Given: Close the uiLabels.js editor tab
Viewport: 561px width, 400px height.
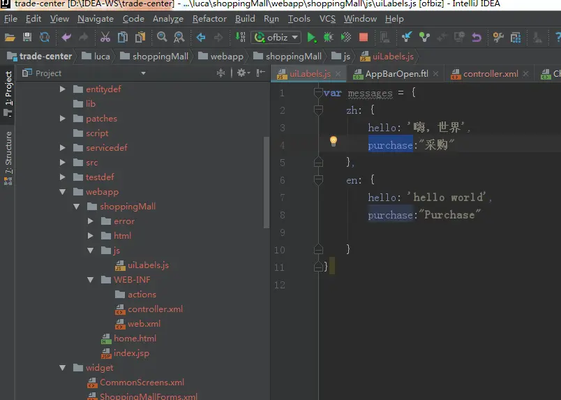Looking at the screenshot, I should click(338, 74).
